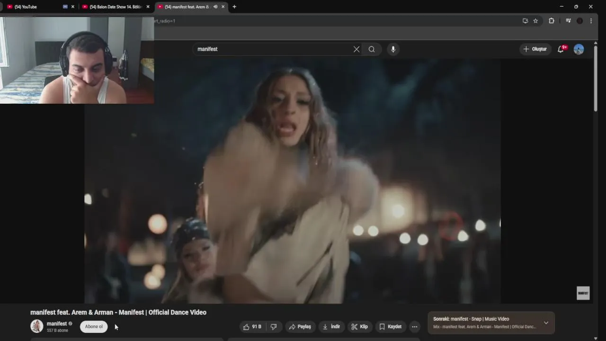The image size is (606, 341).
Task: Clear the manifest search query with X
Action: click(356, 49)
